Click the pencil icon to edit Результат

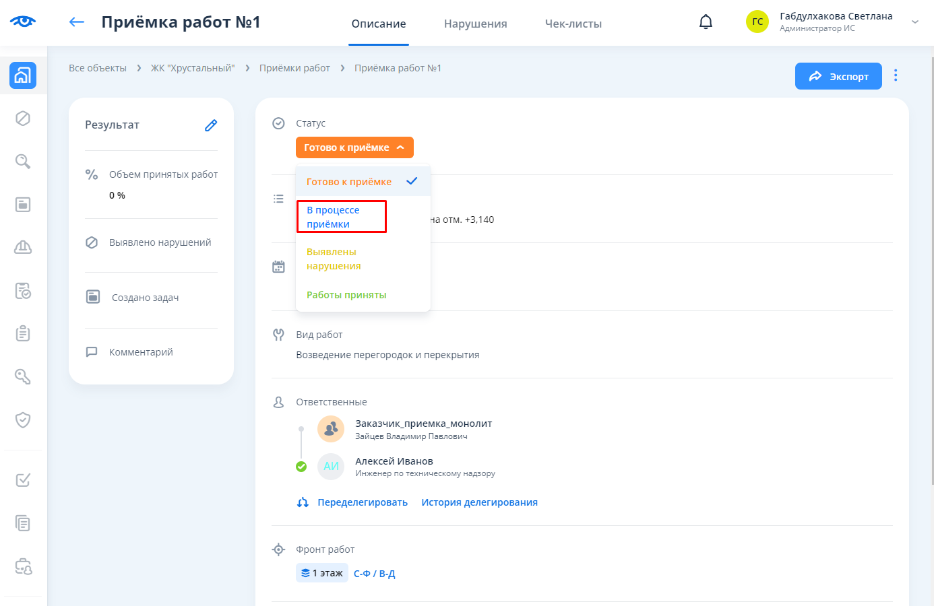click(x=211, y=125)
